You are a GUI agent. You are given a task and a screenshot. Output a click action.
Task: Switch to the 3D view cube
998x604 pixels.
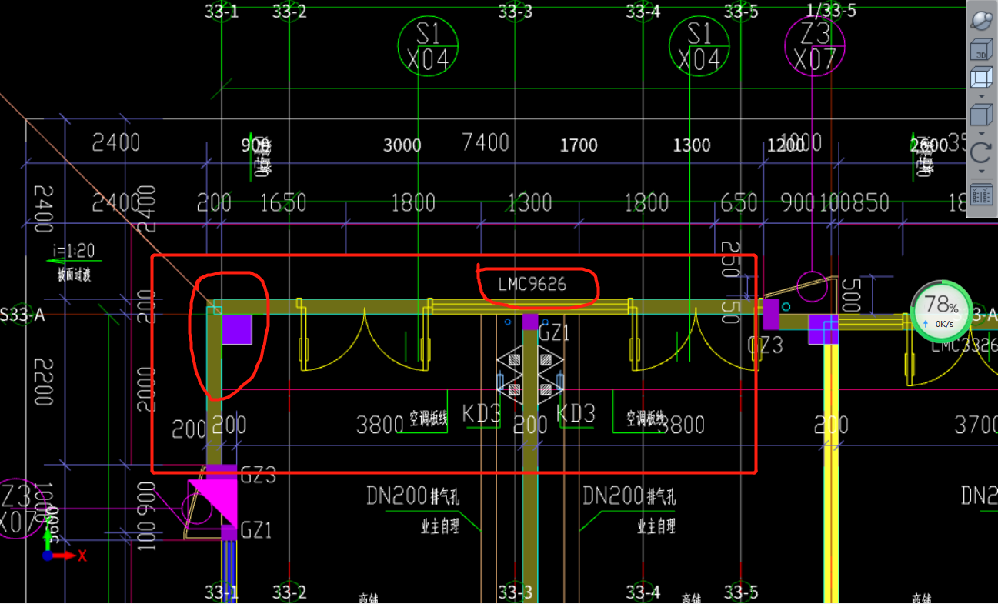(980, 50)
